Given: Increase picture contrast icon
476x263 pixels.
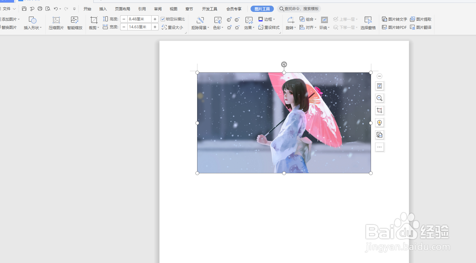Looking at the screenshot, I should click(x=230, y=19).
